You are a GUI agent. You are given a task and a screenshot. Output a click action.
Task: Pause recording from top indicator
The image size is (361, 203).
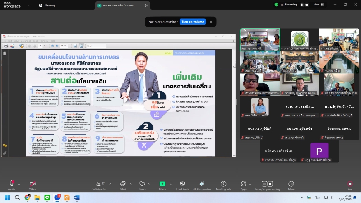[302, 5]
